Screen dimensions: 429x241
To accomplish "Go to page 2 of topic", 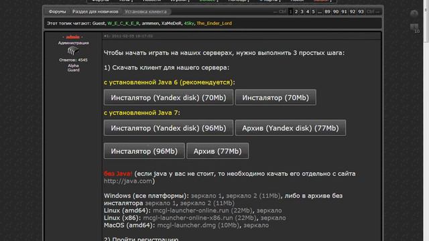I will click(x=296, y=12).
